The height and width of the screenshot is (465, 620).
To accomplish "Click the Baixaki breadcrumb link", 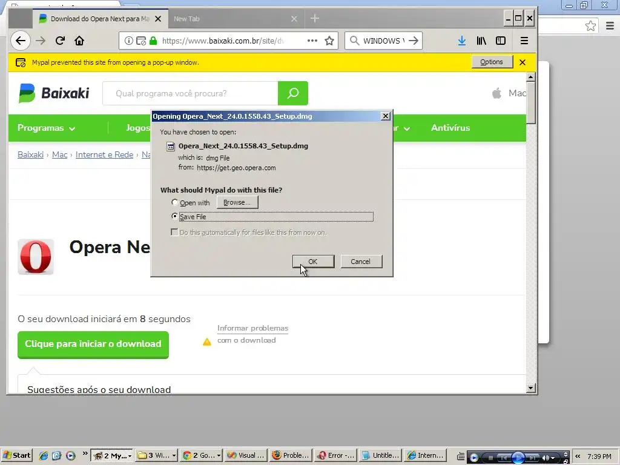I will pos(30,154).
